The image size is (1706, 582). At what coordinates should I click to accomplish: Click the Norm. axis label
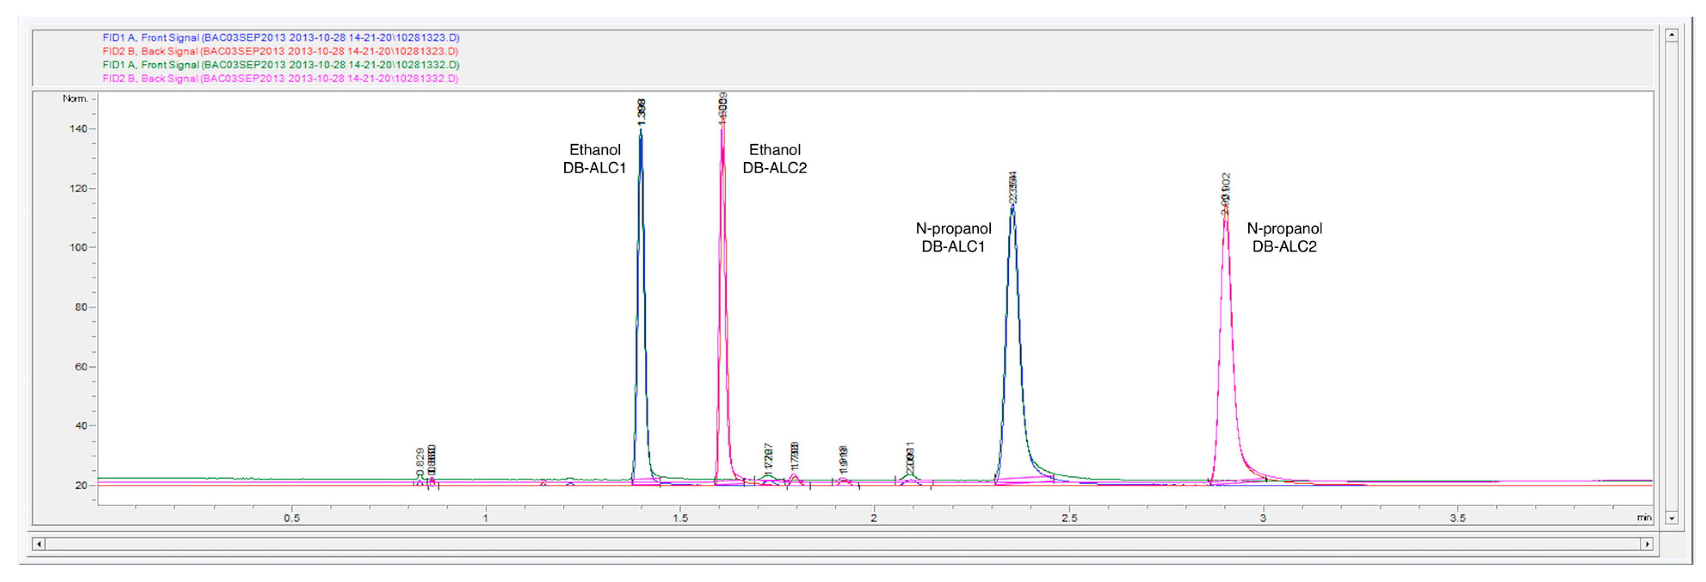[75, 99]
